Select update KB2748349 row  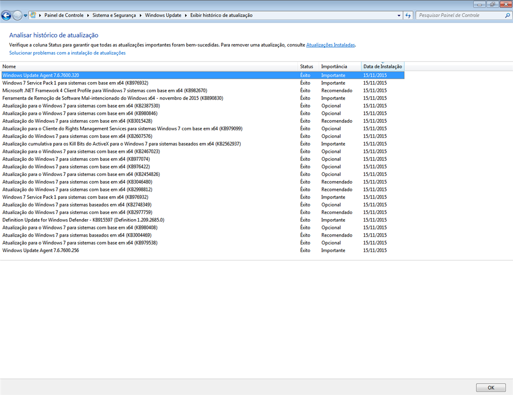pos(203,205)
